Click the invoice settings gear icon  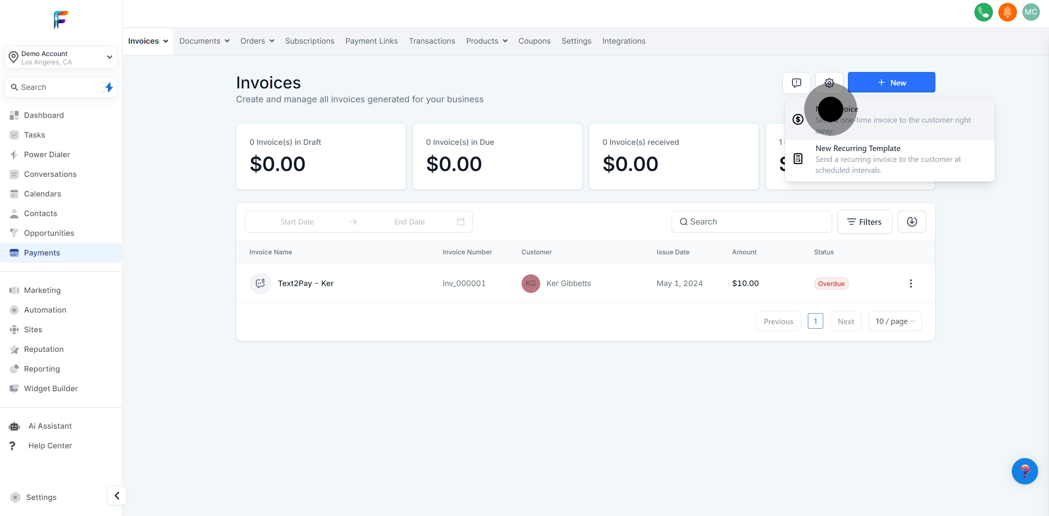[829, 83]
